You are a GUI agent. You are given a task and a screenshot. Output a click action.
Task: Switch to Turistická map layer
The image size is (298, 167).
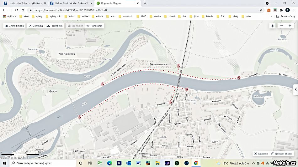[54, 26]
